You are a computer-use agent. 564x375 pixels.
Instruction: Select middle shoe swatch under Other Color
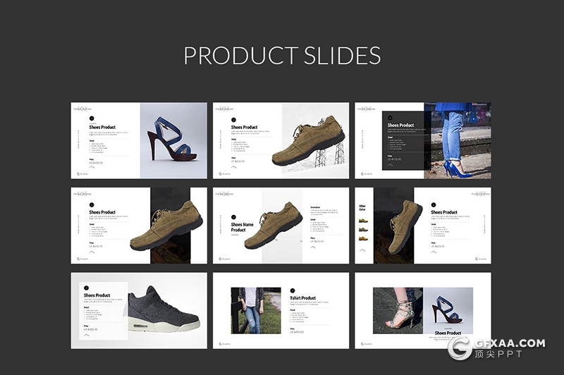click(x=363, y=229)
